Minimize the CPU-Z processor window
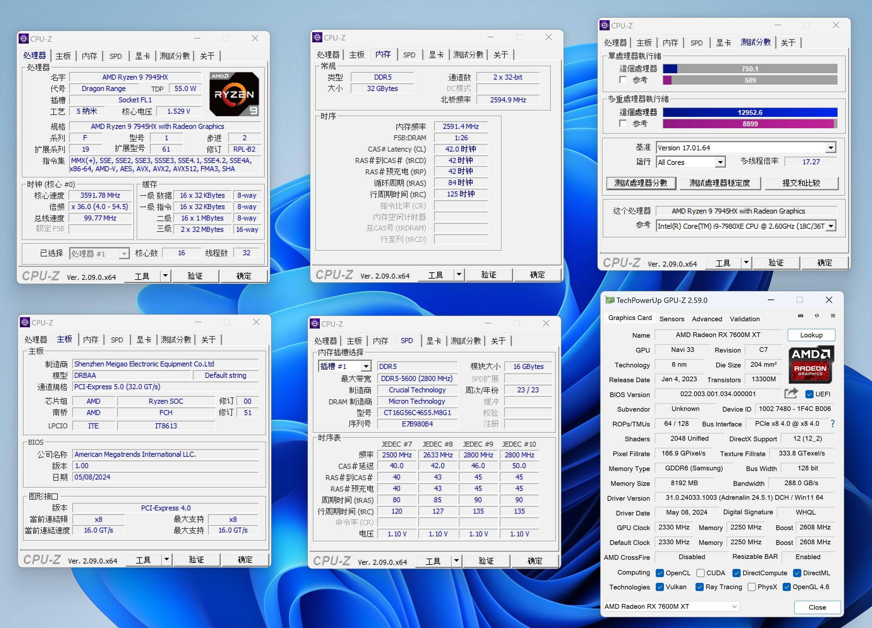Viewport: 872px width, 628px height. click(197, 38)
